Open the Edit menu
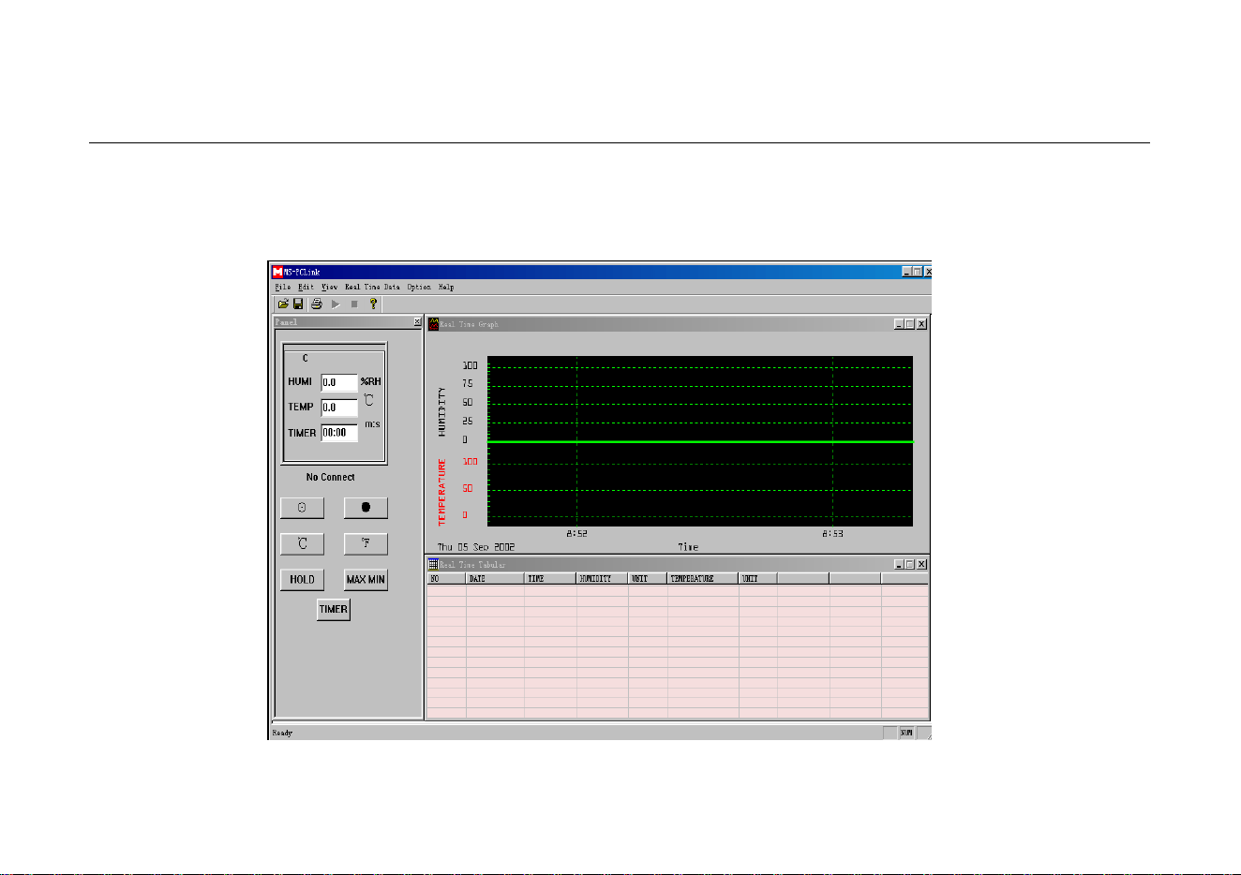 (306, 288)
